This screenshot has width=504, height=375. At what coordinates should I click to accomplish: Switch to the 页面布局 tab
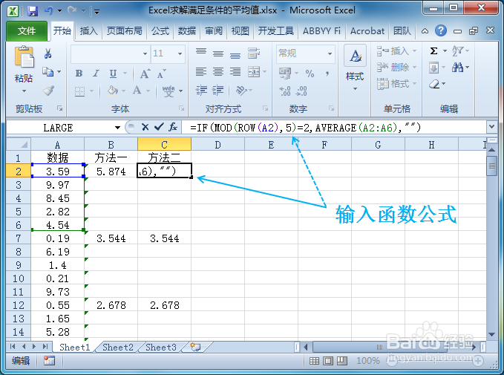[125, 31]
